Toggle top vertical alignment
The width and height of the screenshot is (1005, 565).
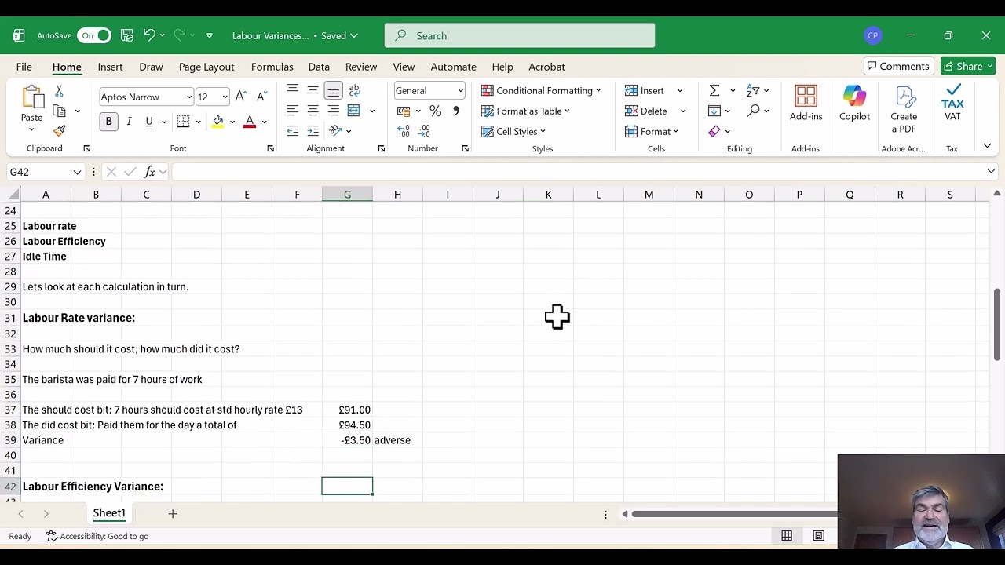tap(292, 90)
